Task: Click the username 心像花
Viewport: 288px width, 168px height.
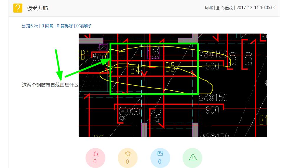Action: 227,8
